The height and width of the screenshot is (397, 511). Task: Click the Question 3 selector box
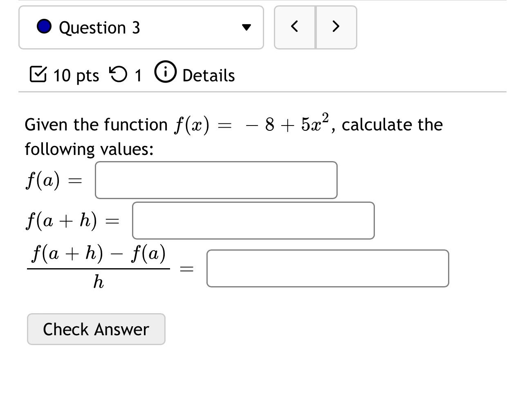tap(141, 27)
